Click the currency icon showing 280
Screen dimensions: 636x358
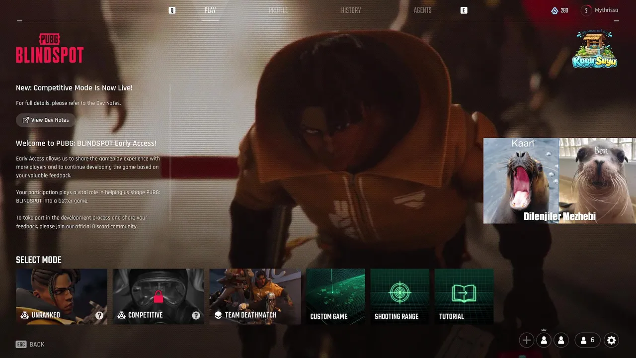tap(555, 10)
